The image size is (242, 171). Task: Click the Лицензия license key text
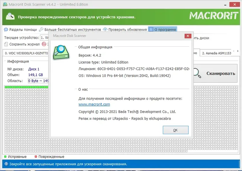click(134, 69)
